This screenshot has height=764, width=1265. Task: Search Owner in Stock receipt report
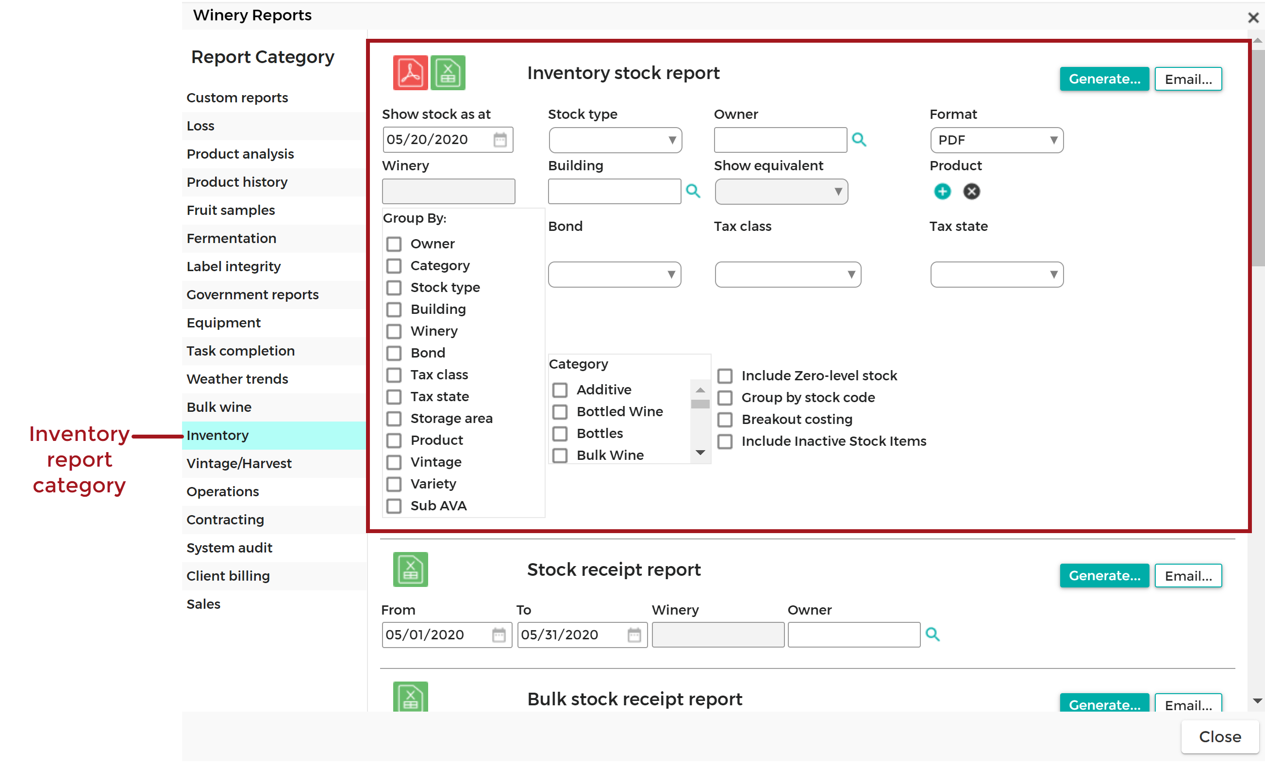pyautogui.click(x=932, y=634)
